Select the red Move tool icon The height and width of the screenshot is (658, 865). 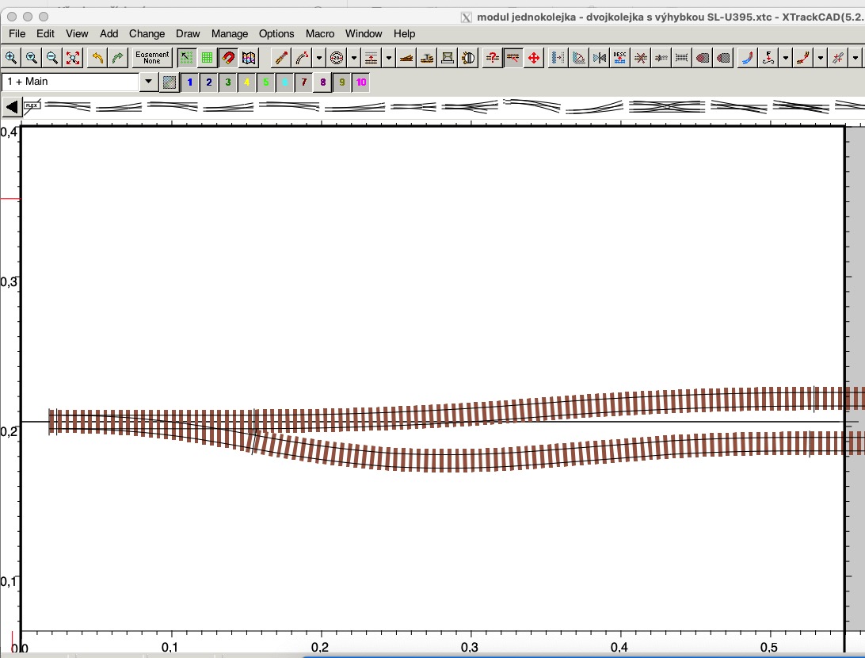(x=533, y=57)
